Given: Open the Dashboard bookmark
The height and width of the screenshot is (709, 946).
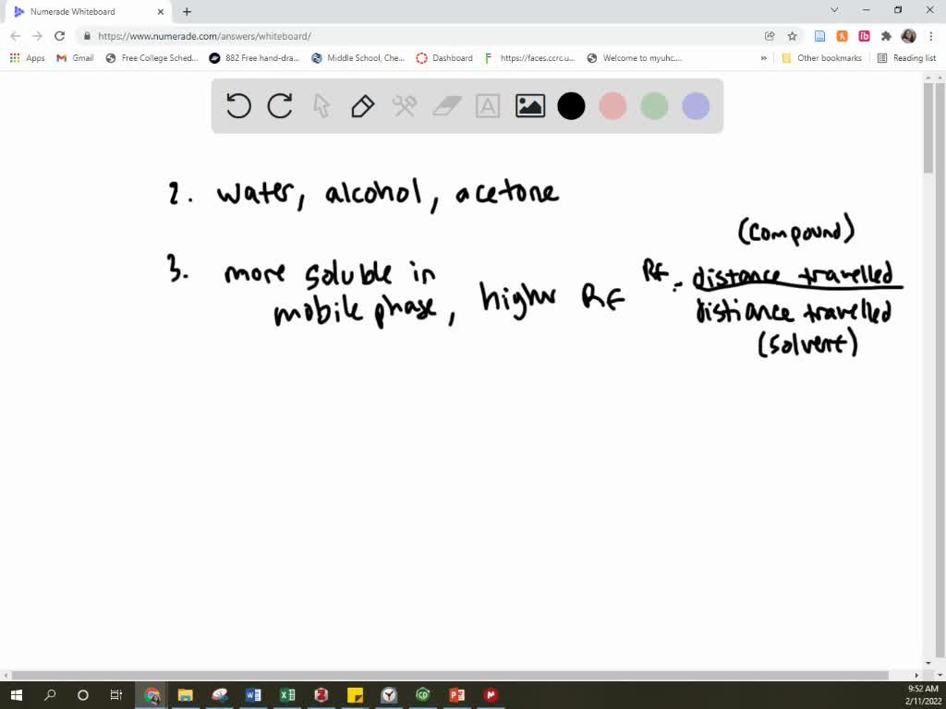Looking at the screenshot, I should click(452, 57).
